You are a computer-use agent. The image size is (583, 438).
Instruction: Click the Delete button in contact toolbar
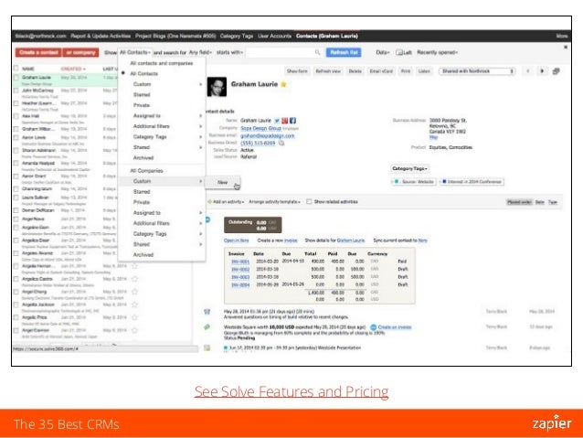coord(355,71)
